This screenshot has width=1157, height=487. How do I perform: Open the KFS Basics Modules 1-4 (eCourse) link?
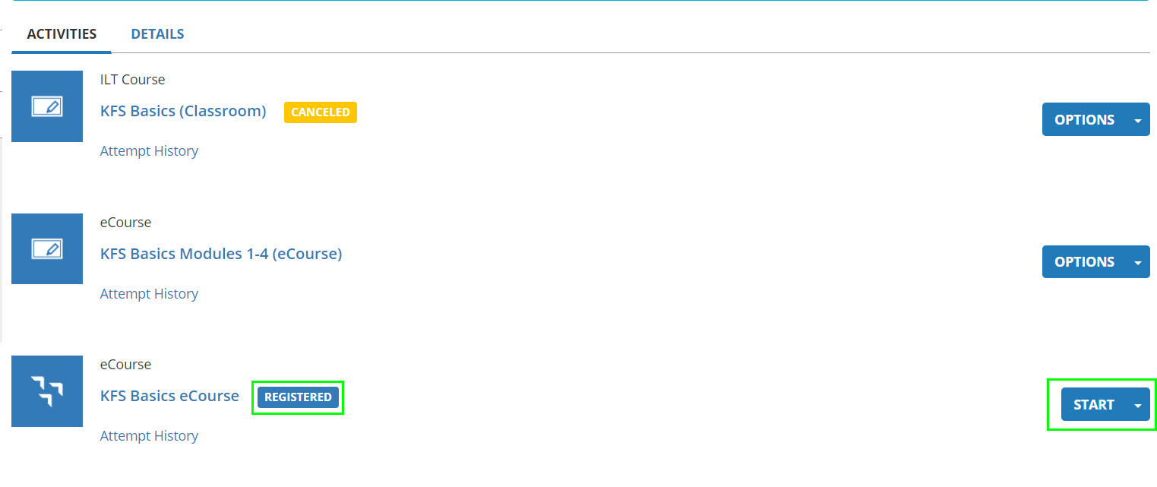221,254
